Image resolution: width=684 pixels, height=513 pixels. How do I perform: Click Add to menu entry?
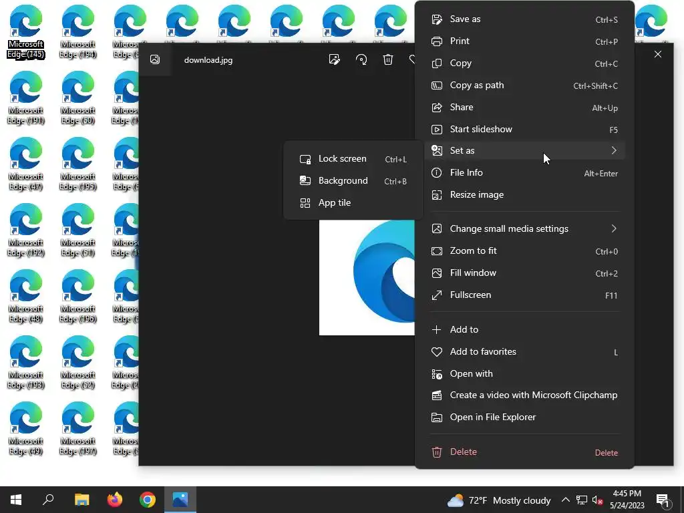click(524, 330)
